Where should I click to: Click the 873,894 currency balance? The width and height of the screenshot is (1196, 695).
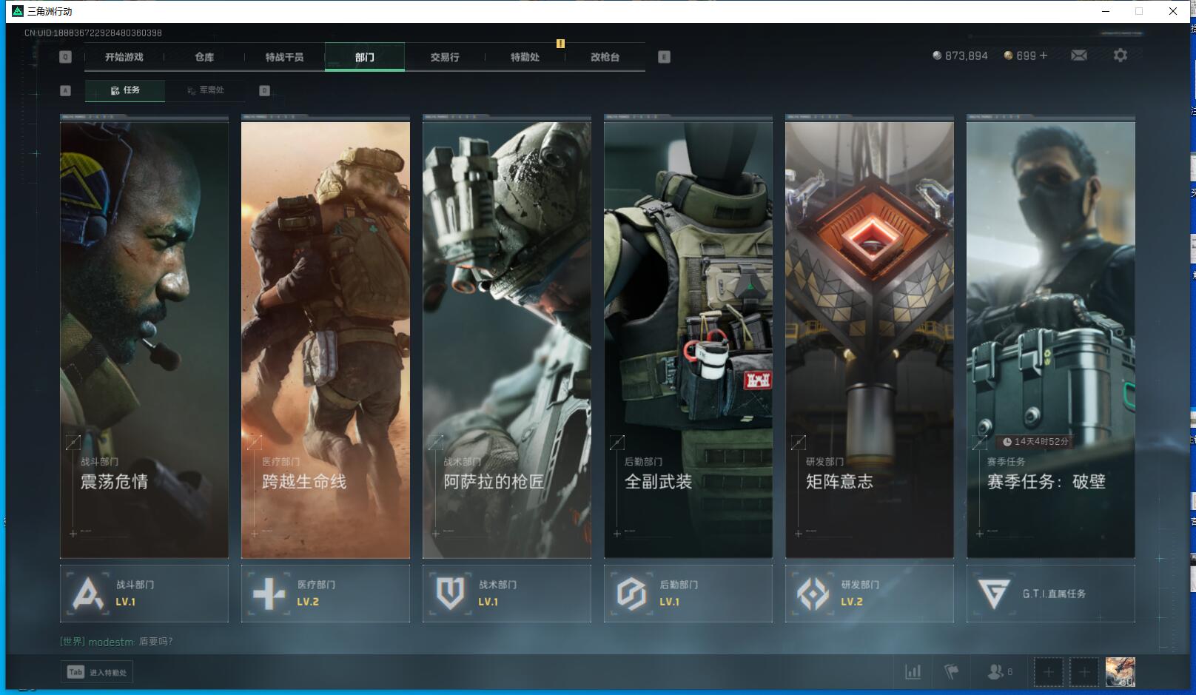tap(960, 56)
